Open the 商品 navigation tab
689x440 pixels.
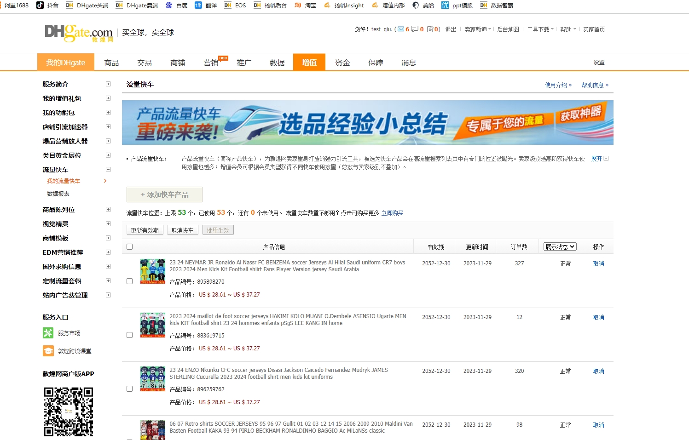pyautogui.click(x=111, y=63)
